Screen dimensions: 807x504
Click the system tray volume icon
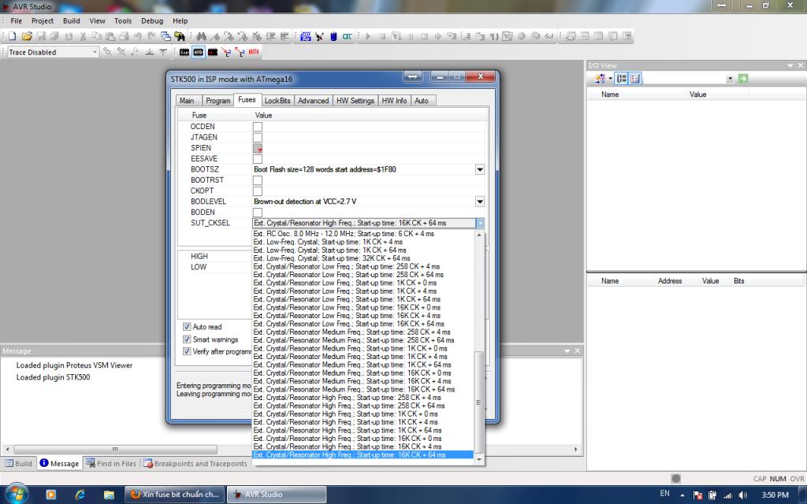742,495
